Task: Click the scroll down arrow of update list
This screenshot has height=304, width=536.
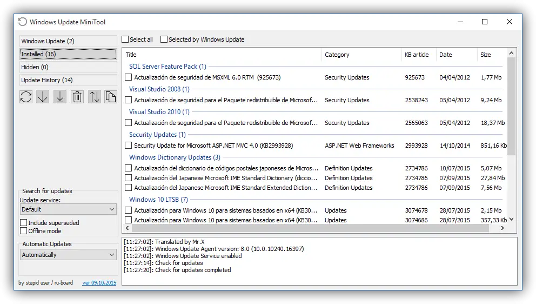Action: pyautogui.click(x=511, y=220)
